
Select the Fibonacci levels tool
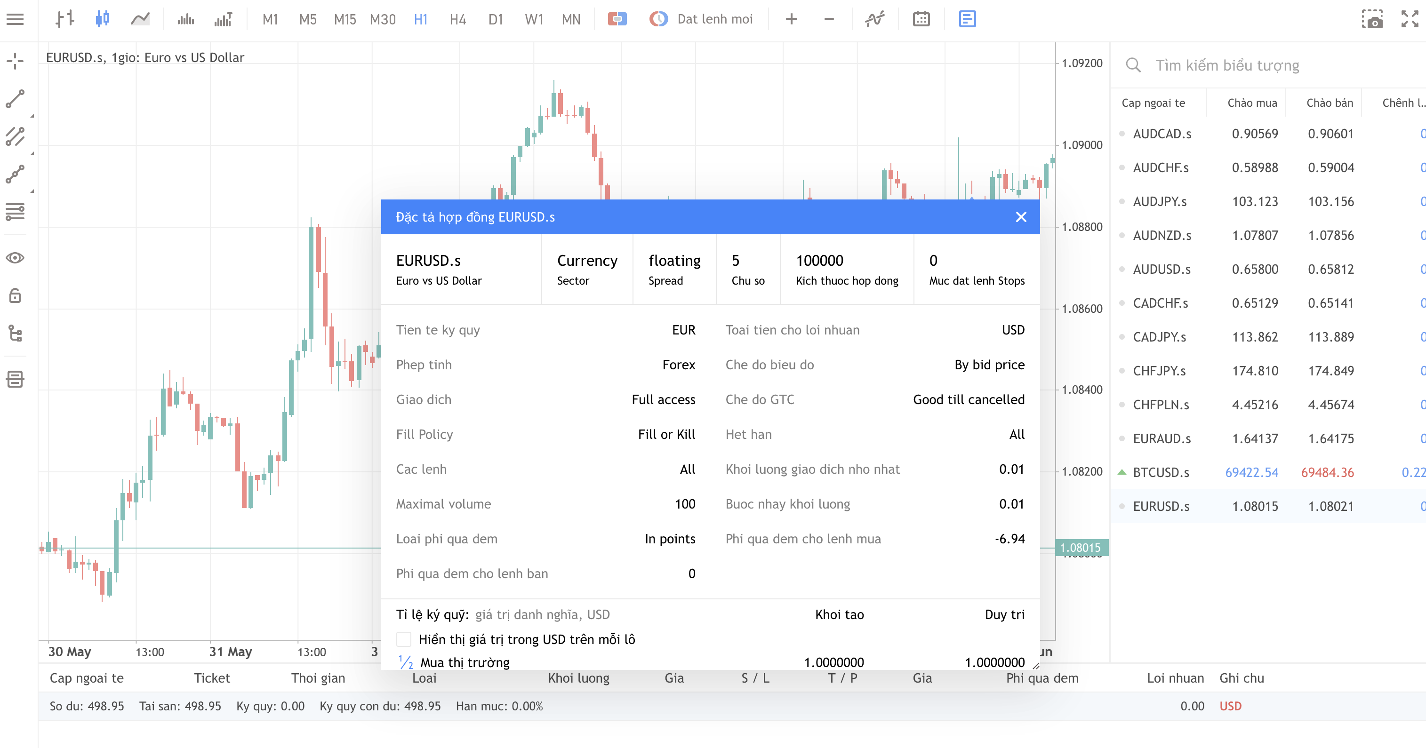[x=15, y=212]
